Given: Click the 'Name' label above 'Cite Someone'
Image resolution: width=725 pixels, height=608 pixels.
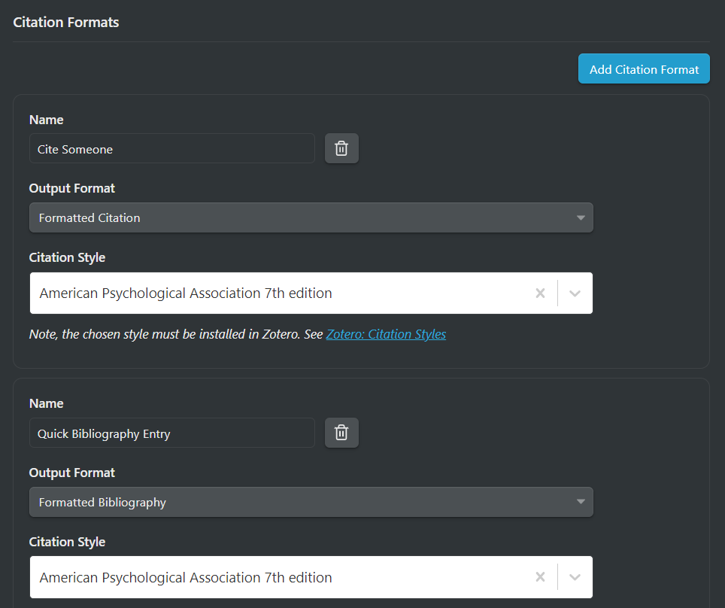Looking at the screenshot, I should pyautogui.click(x=46, y=120).
